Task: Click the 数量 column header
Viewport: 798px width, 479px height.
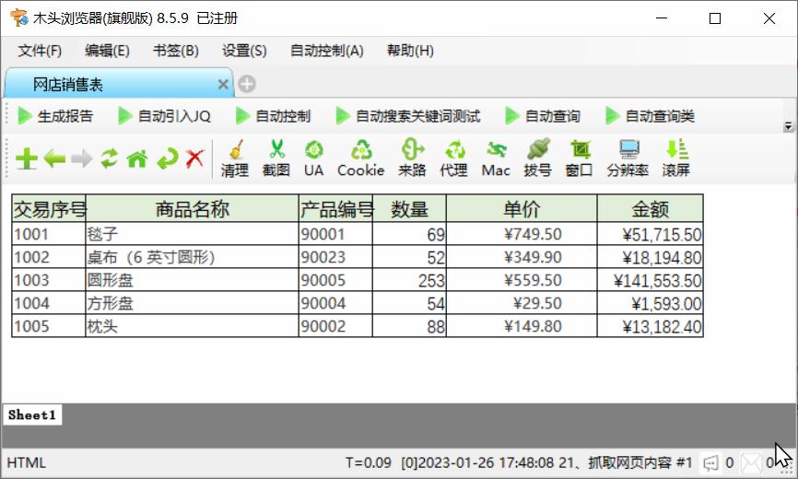Action: click(x=409, y=208)
